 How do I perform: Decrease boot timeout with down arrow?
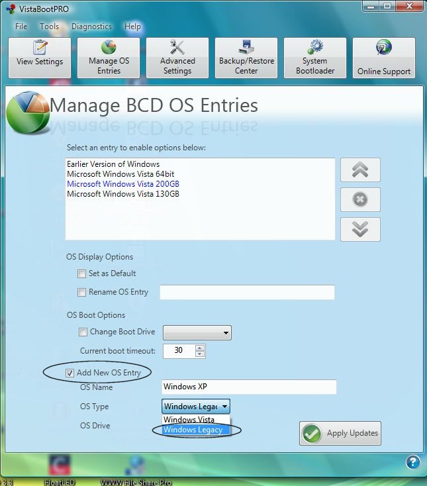pos(200,354)
